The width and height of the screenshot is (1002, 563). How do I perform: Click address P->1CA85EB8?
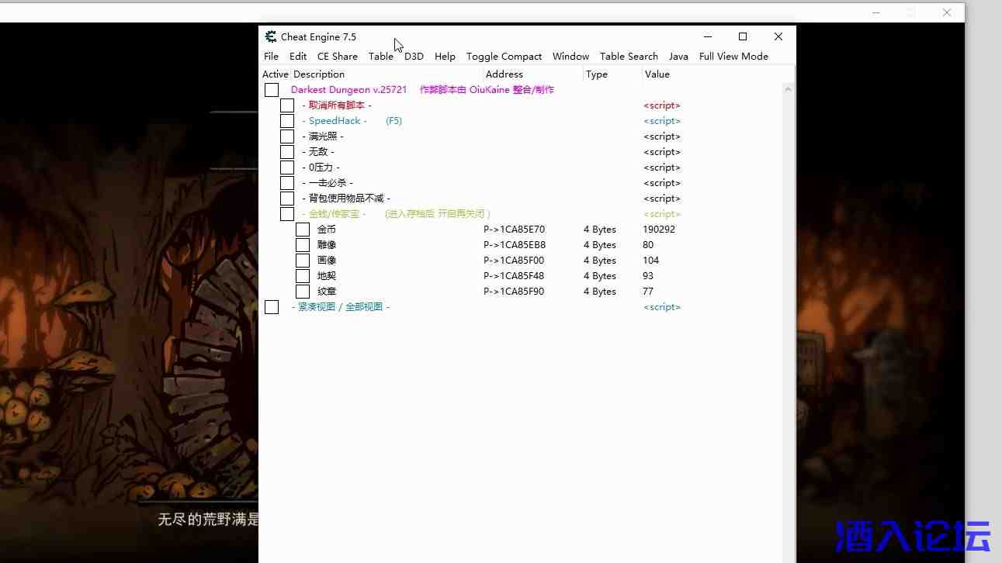point(515,245)
